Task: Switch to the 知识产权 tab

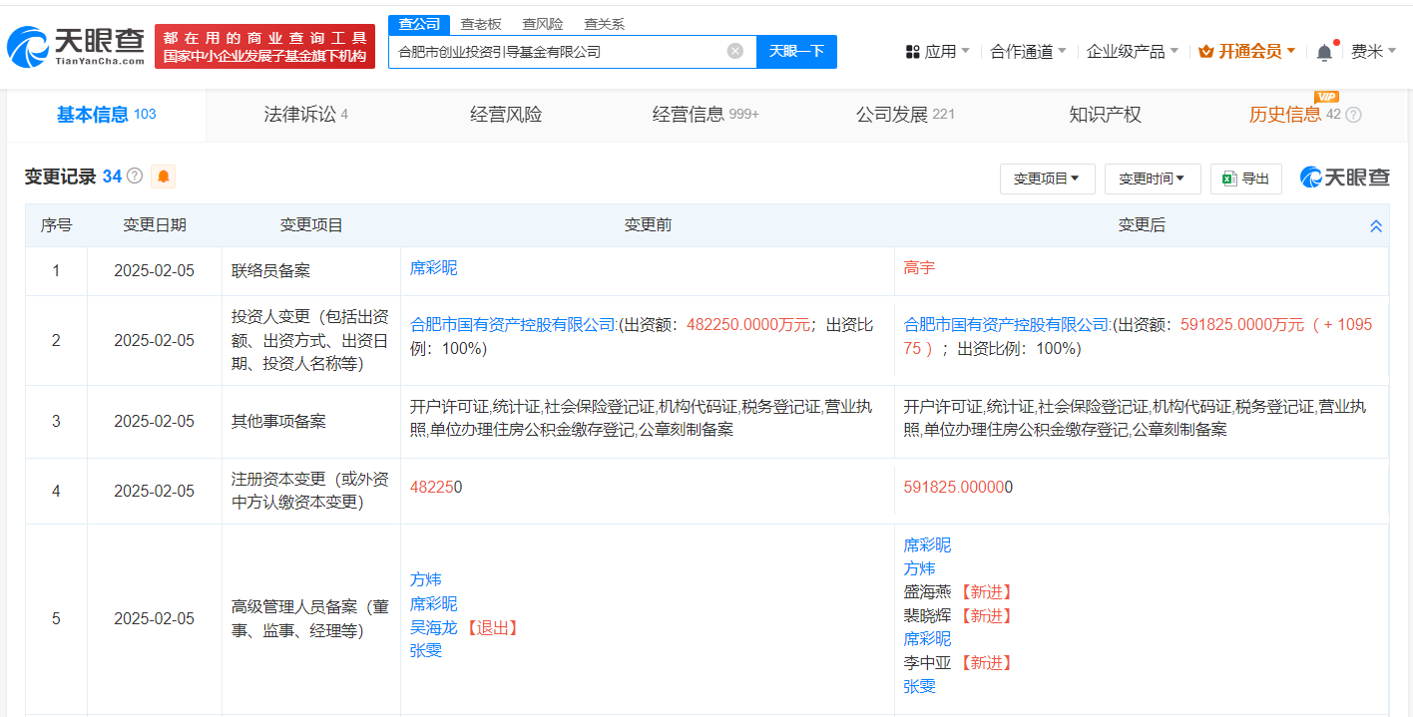Action: [x=1105, y=115]
